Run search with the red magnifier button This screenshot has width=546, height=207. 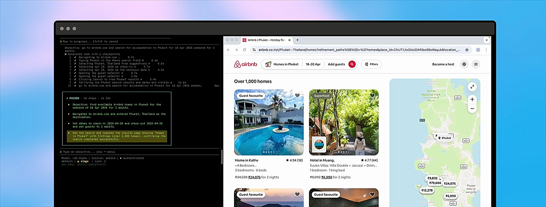[x=352, y=64]
